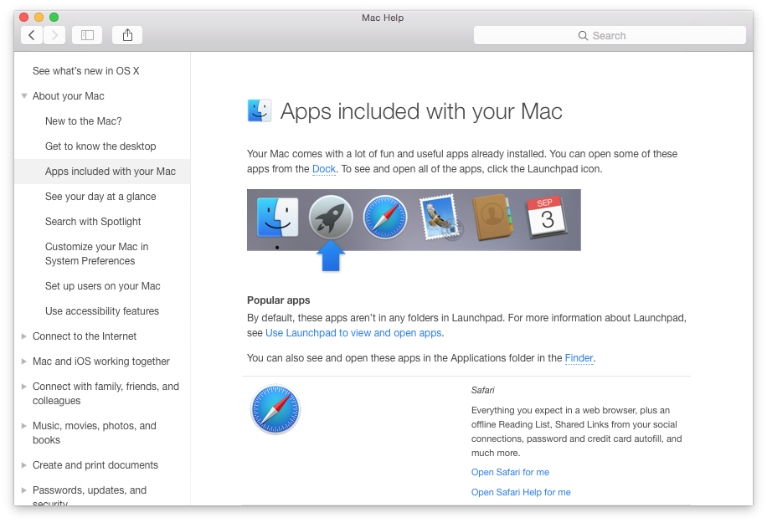The width and height of the screenshot is (767, 523).
Task: Click the Mail stamp icon in Dock image
Action: 440,218
